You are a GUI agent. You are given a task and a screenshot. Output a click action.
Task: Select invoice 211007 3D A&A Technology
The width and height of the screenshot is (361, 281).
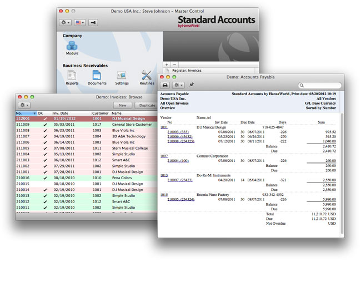click(x=86, y=136)
